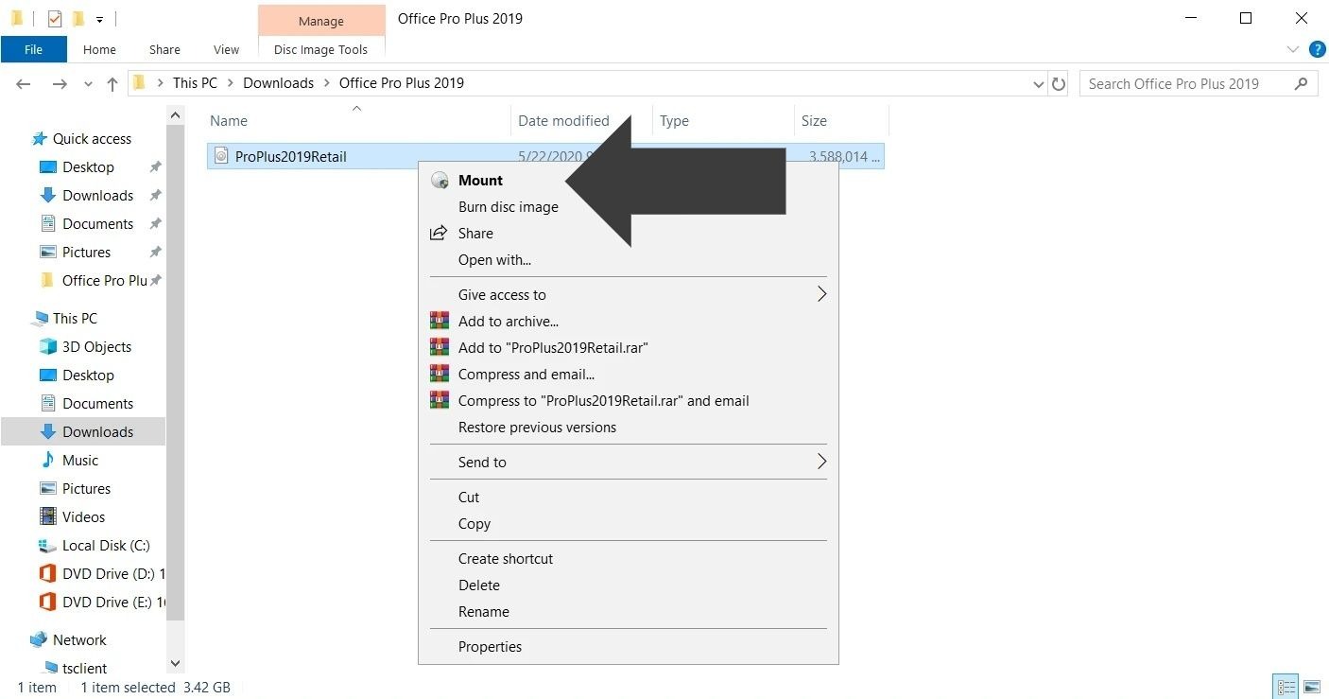Screen dimensions: 1329x699
Task: Click the Share icon in the context menu
Action: point(439,233)
